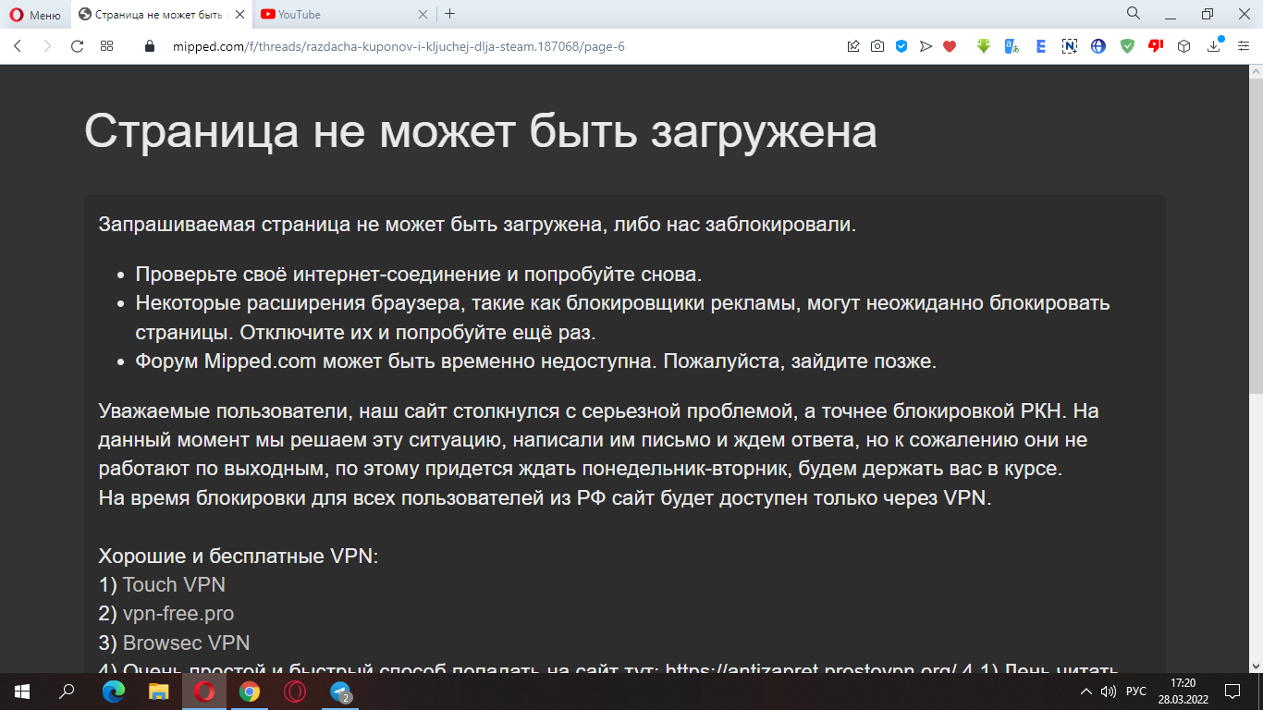This screenshot has height=710, width=1263.
Task: Open the Speed Dial start page icon
Action: coord(107,46)
